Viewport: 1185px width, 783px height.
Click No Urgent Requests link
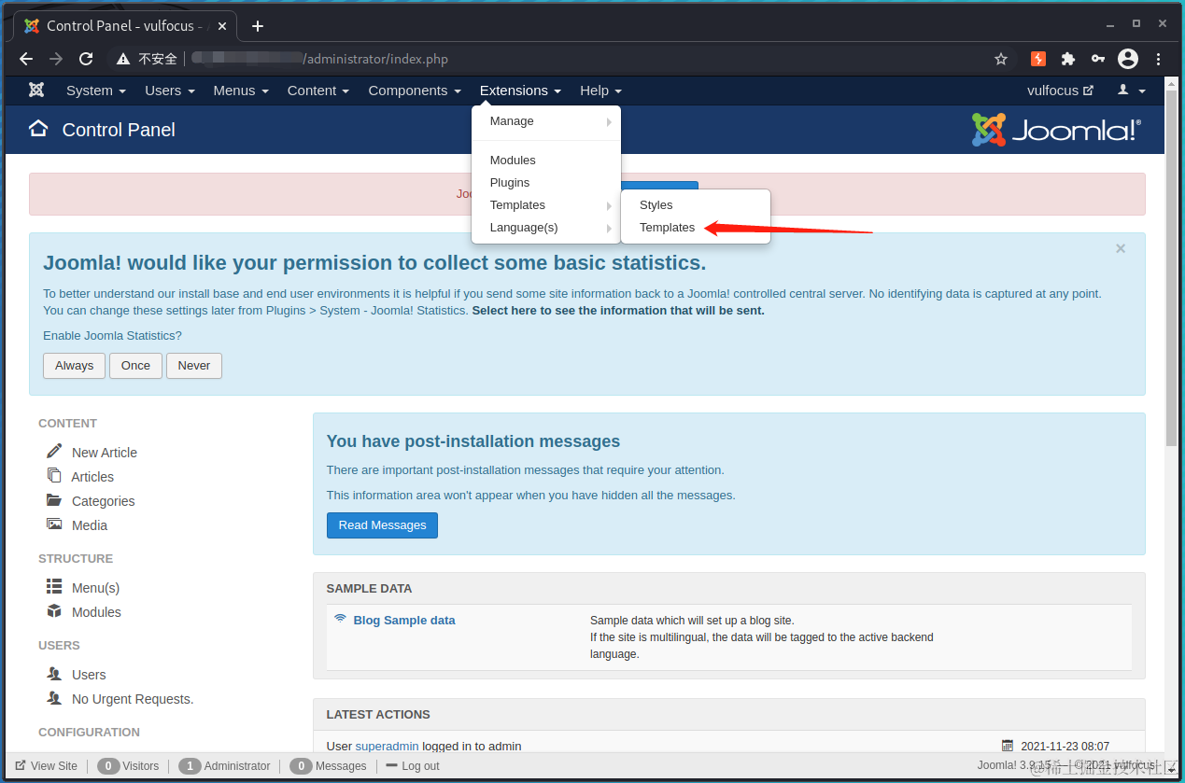tap(133, 699)
